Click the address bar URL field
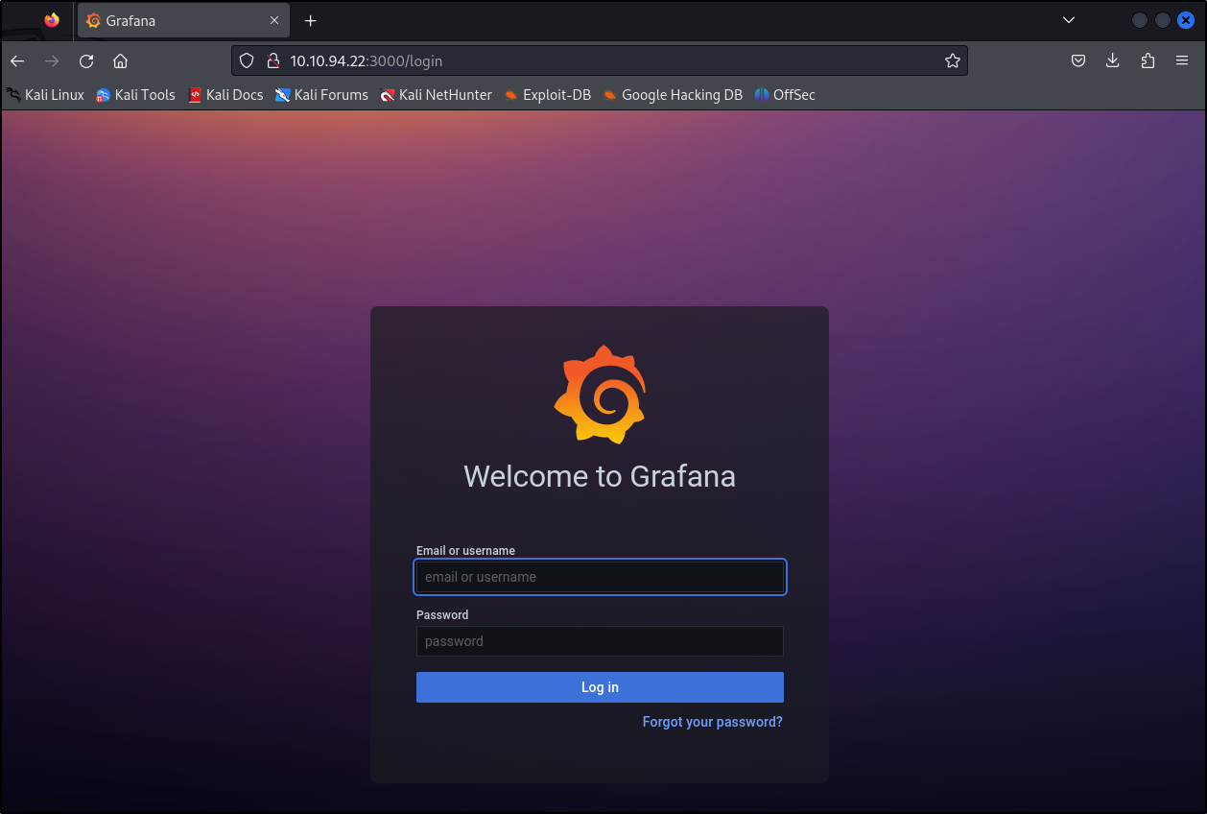The height and width of the screenshot is (814, 1207). (x=604, y=61)
